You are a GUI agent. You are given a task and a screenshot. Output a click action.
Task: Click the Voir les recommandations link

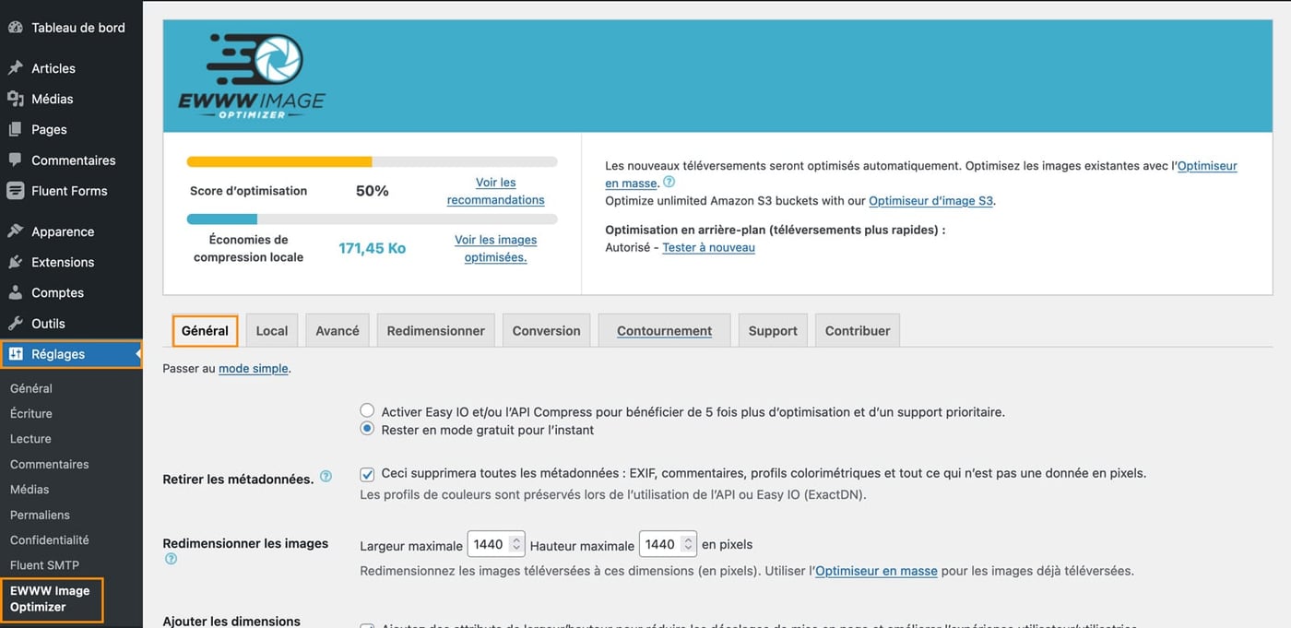tap(496, 190)
